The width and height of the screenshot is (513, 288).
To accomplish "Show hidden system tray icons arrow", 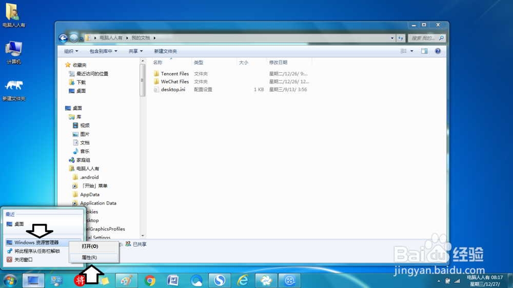I will tap(439, 281).
